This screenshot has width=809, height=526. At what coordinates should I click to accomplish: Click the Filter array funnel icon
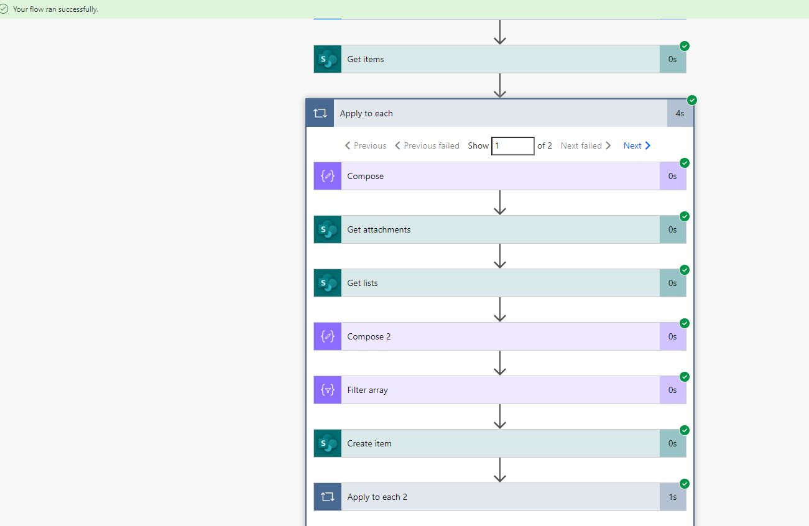click(x=328, y=390)
